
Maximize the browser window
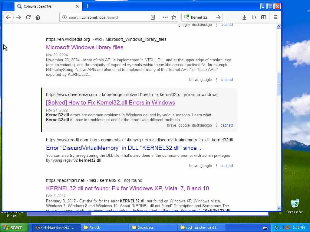pos(270,6)
